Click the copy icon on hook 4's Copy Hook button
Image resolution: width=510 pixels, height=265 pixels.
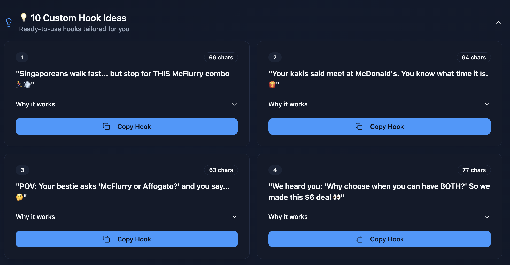click(359, 239)
